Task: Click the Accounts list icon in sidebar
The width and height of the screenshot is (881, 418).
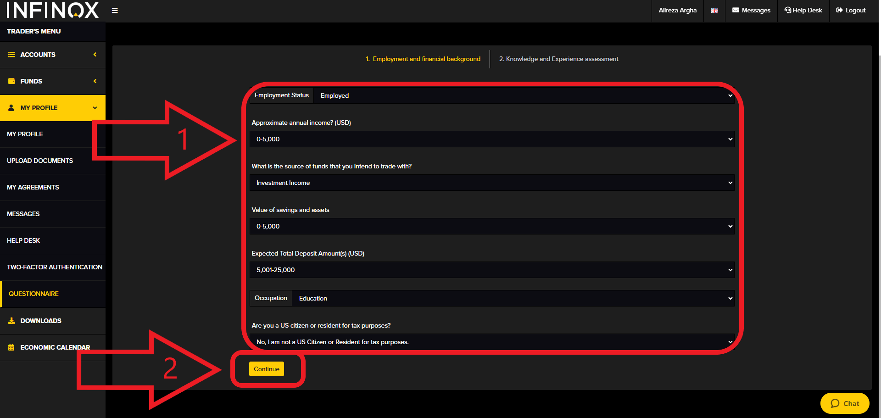Action: pyautogui.click(x=11, y=55)
